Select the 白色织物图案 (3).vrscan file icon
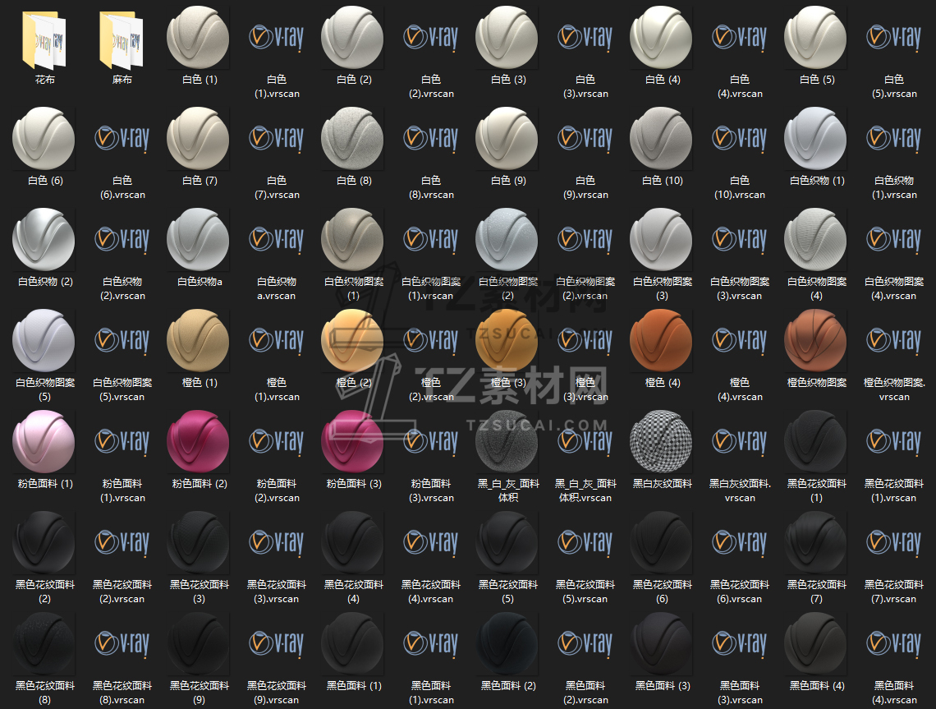936x709 pixels. pyautogui.click(x=740, y=240)
